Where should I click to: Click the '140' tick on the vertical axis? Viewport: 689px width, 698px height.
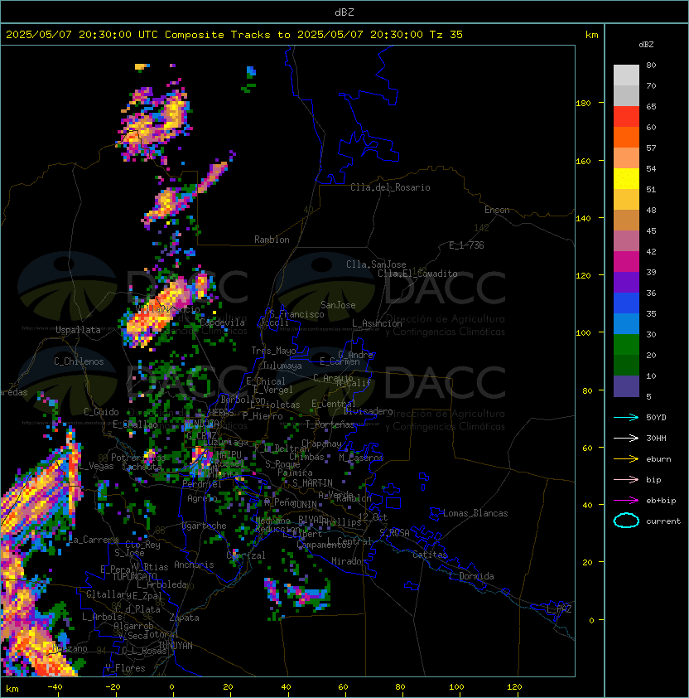[583, 219]
